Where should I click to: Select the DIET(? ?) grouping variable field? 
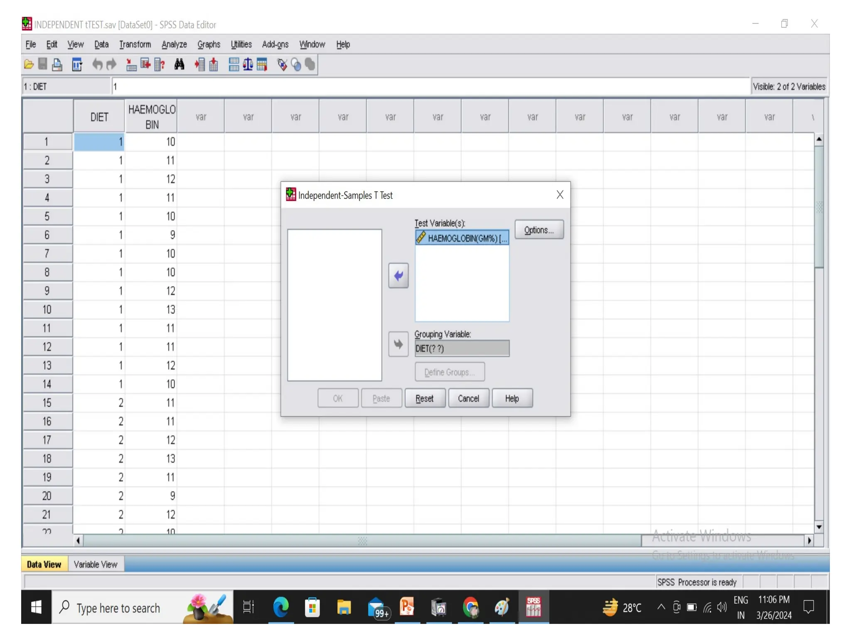pyautogui.click(x=462, y=348)
